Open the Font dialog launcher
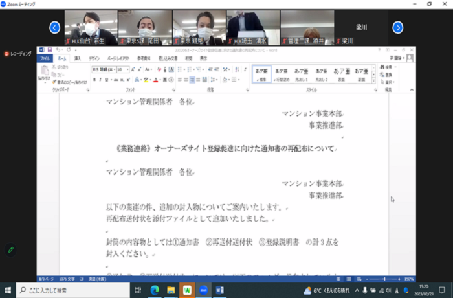This screenshot has height=298, width=453. 173,90
